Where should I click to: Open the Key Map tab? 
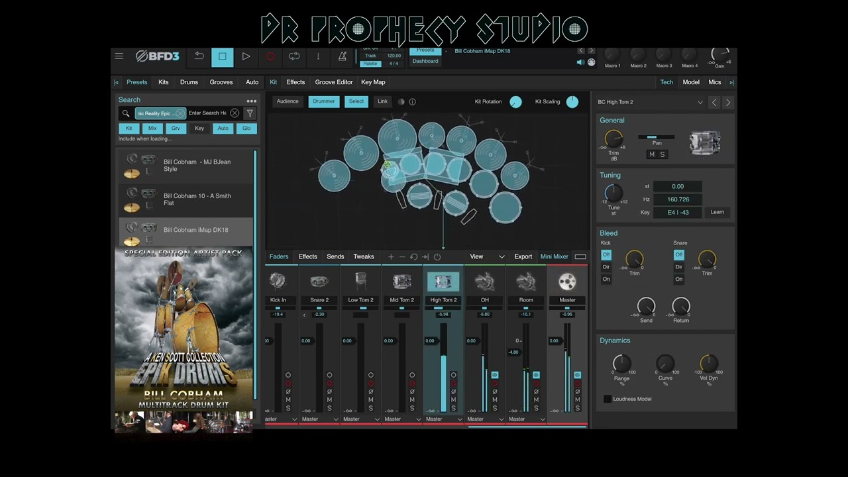click(x=373, y=82)
